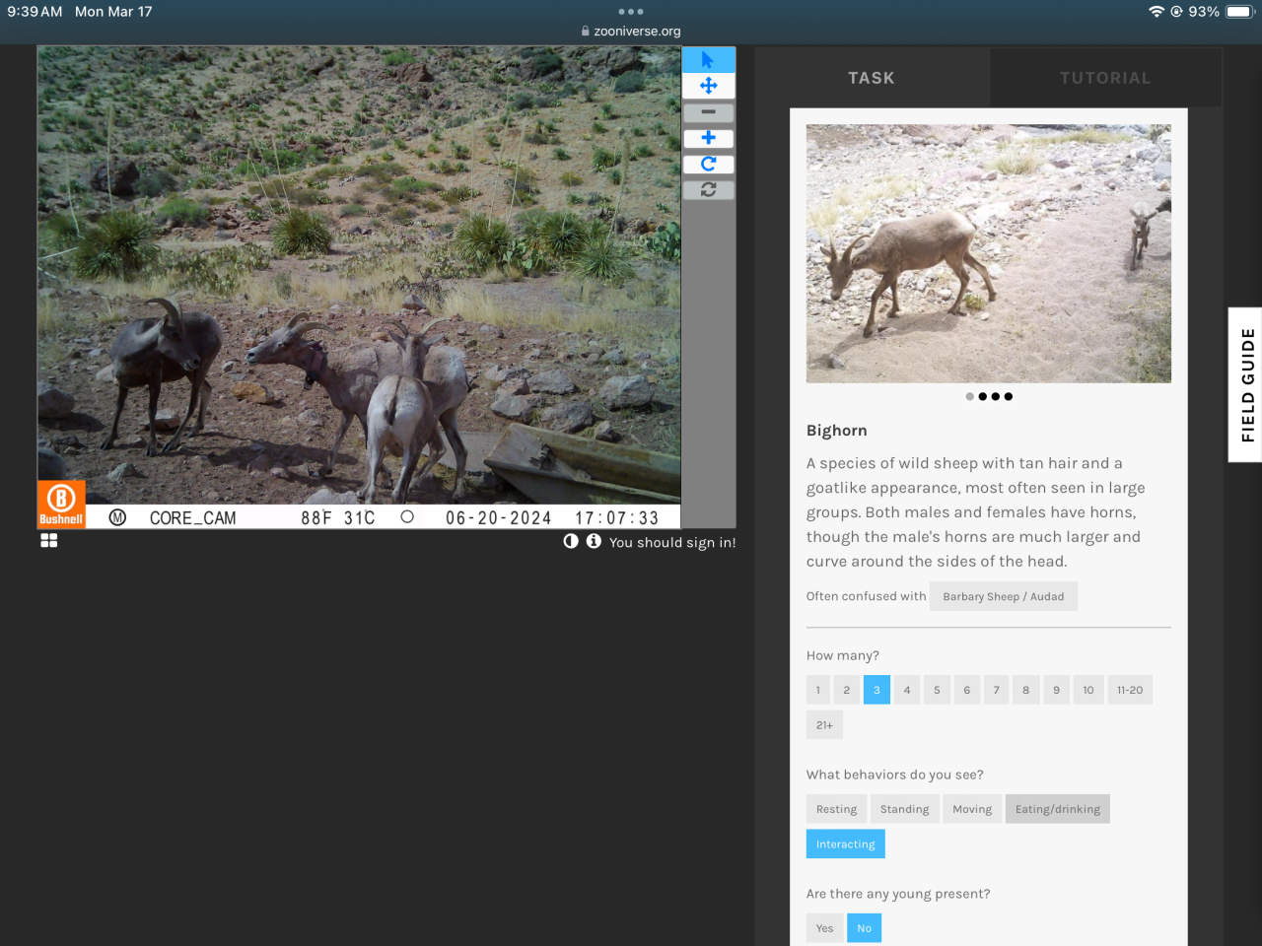Set how many to 2
The image size is (1262, 946).
coord(846,690)
